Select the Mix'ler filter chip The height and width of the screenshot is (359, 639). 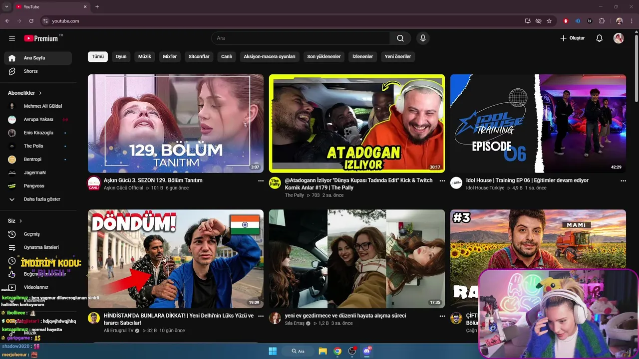click(x=170, y=56)
